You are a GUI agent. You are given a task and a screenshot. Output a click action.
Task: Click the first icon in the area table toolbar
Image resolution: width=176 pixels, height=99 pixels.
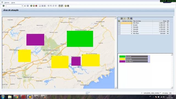pyautogui.click(x=122, y=18)
